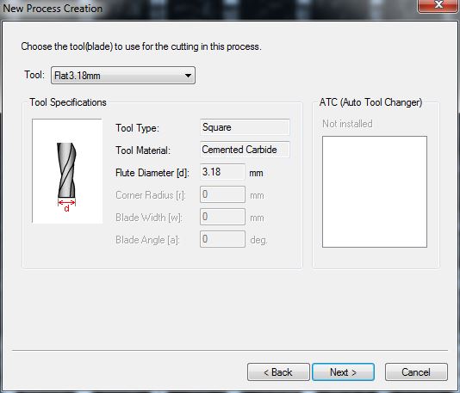Click the ATC (Auto Tool Changer) group label

click(x=370, y=102)
